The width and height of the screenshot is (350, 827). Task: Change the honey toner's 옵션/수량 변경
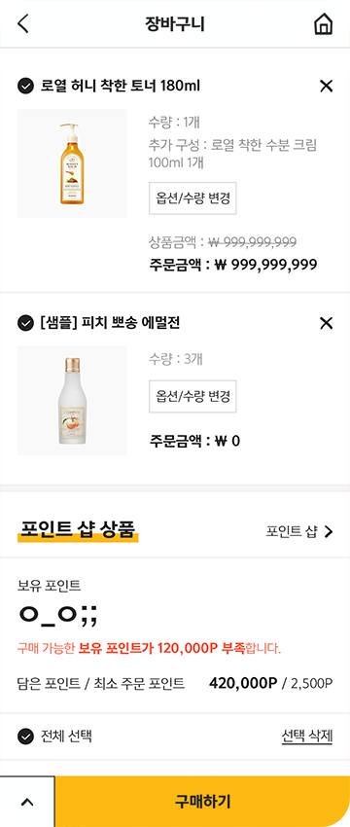[x=192, y=198]
